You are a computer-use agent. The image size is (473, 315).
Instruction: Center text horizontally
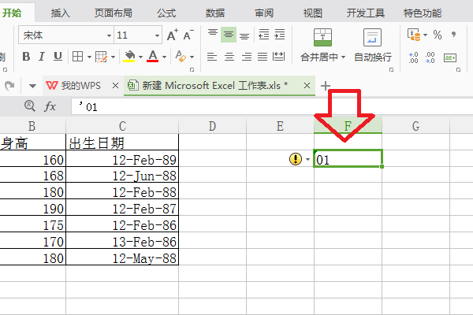click(x=229, y=57)
